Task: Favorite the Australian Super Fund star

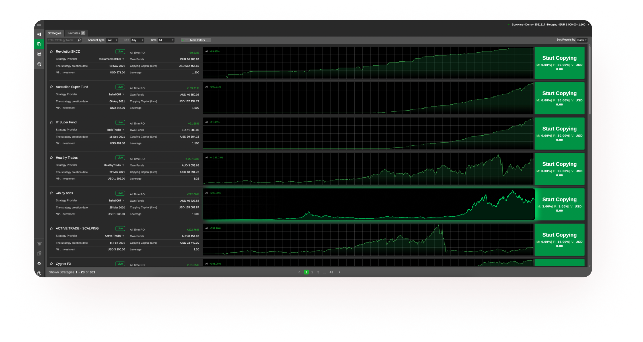Action: click(x=52, y=87)
